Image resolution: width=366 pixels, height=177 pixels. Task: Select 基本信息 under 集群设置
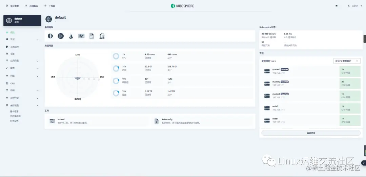[14, 111]
